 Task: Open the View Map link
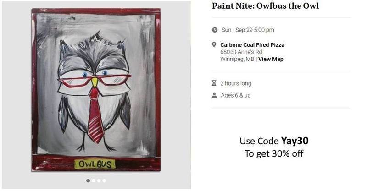271,59
